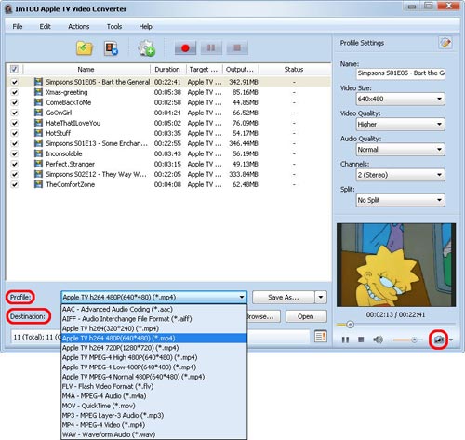The height and width of the screenshot is (440, 465).
Task: Start conversion with the red record button
Action: coord(185,48)
